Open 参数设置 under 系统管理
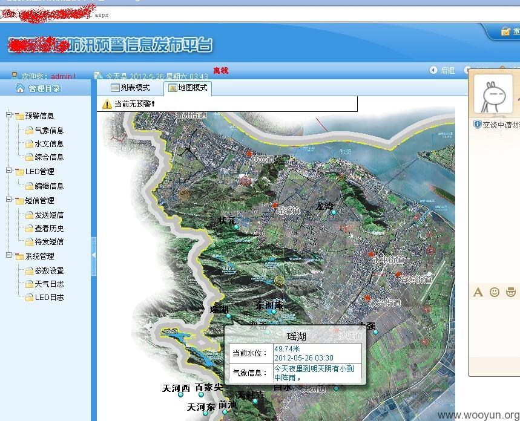Image resolution: width=520 pixels, height=421 pixels. click(49, 271)
